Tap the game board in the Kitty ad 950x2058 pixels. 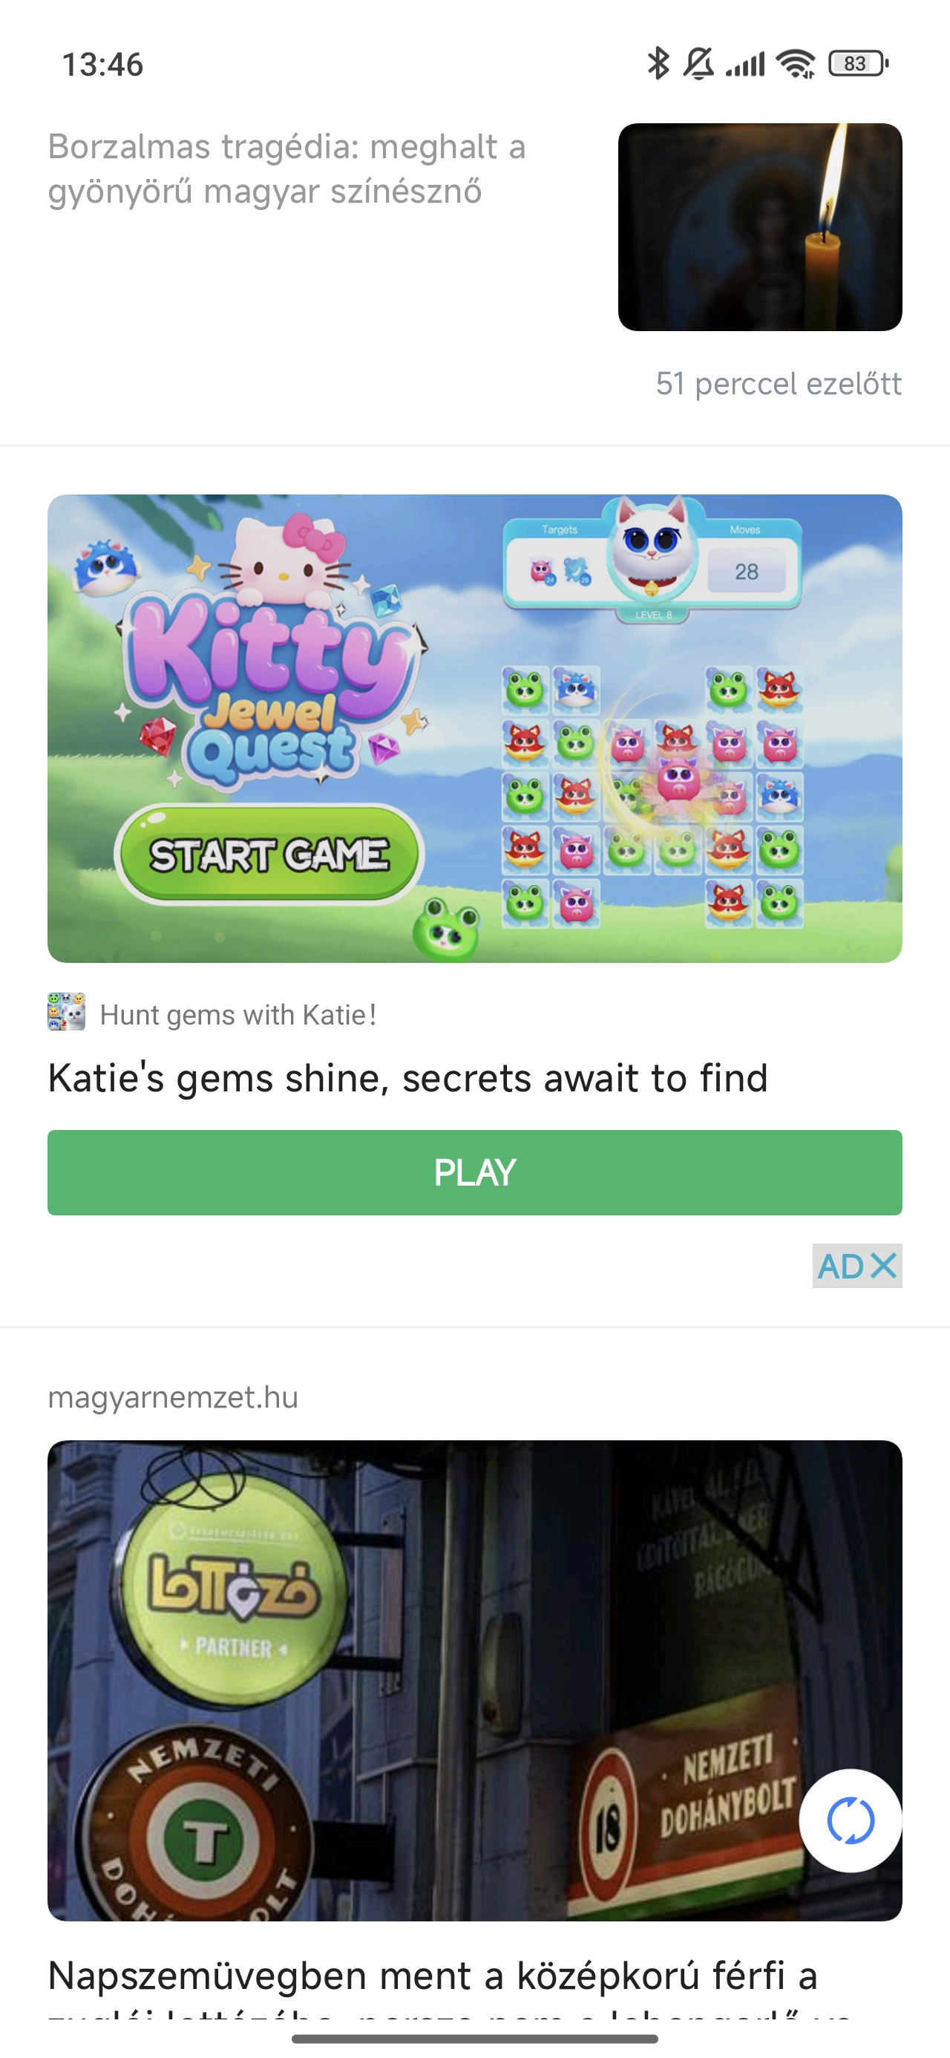652,797
